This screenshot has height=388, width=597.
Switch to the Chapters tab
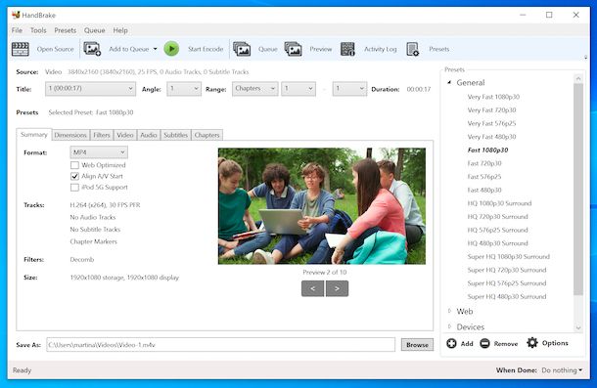click(x=207, y=135)
